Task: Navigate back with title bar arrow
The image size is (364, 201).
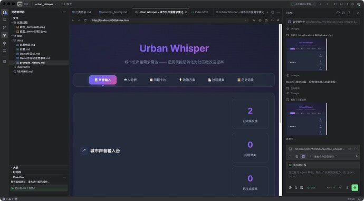Action: coord(321,4)
